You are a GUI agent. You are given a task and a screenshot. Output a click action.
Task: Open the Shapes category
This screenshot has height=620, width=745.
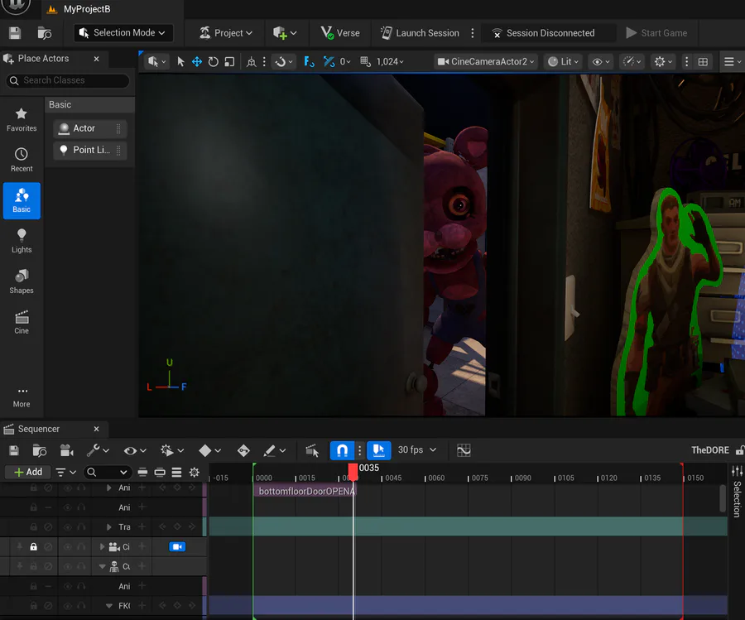tap(22, 281)
